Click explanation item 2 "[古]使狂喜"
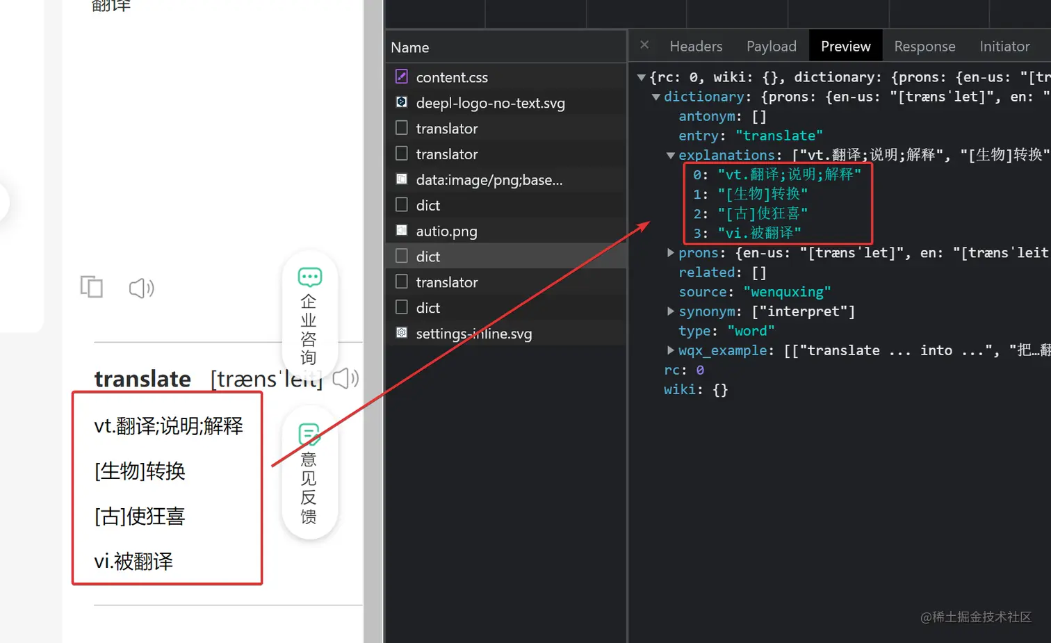Screen dimensions: 1051x643 click(x=751, y=213)
